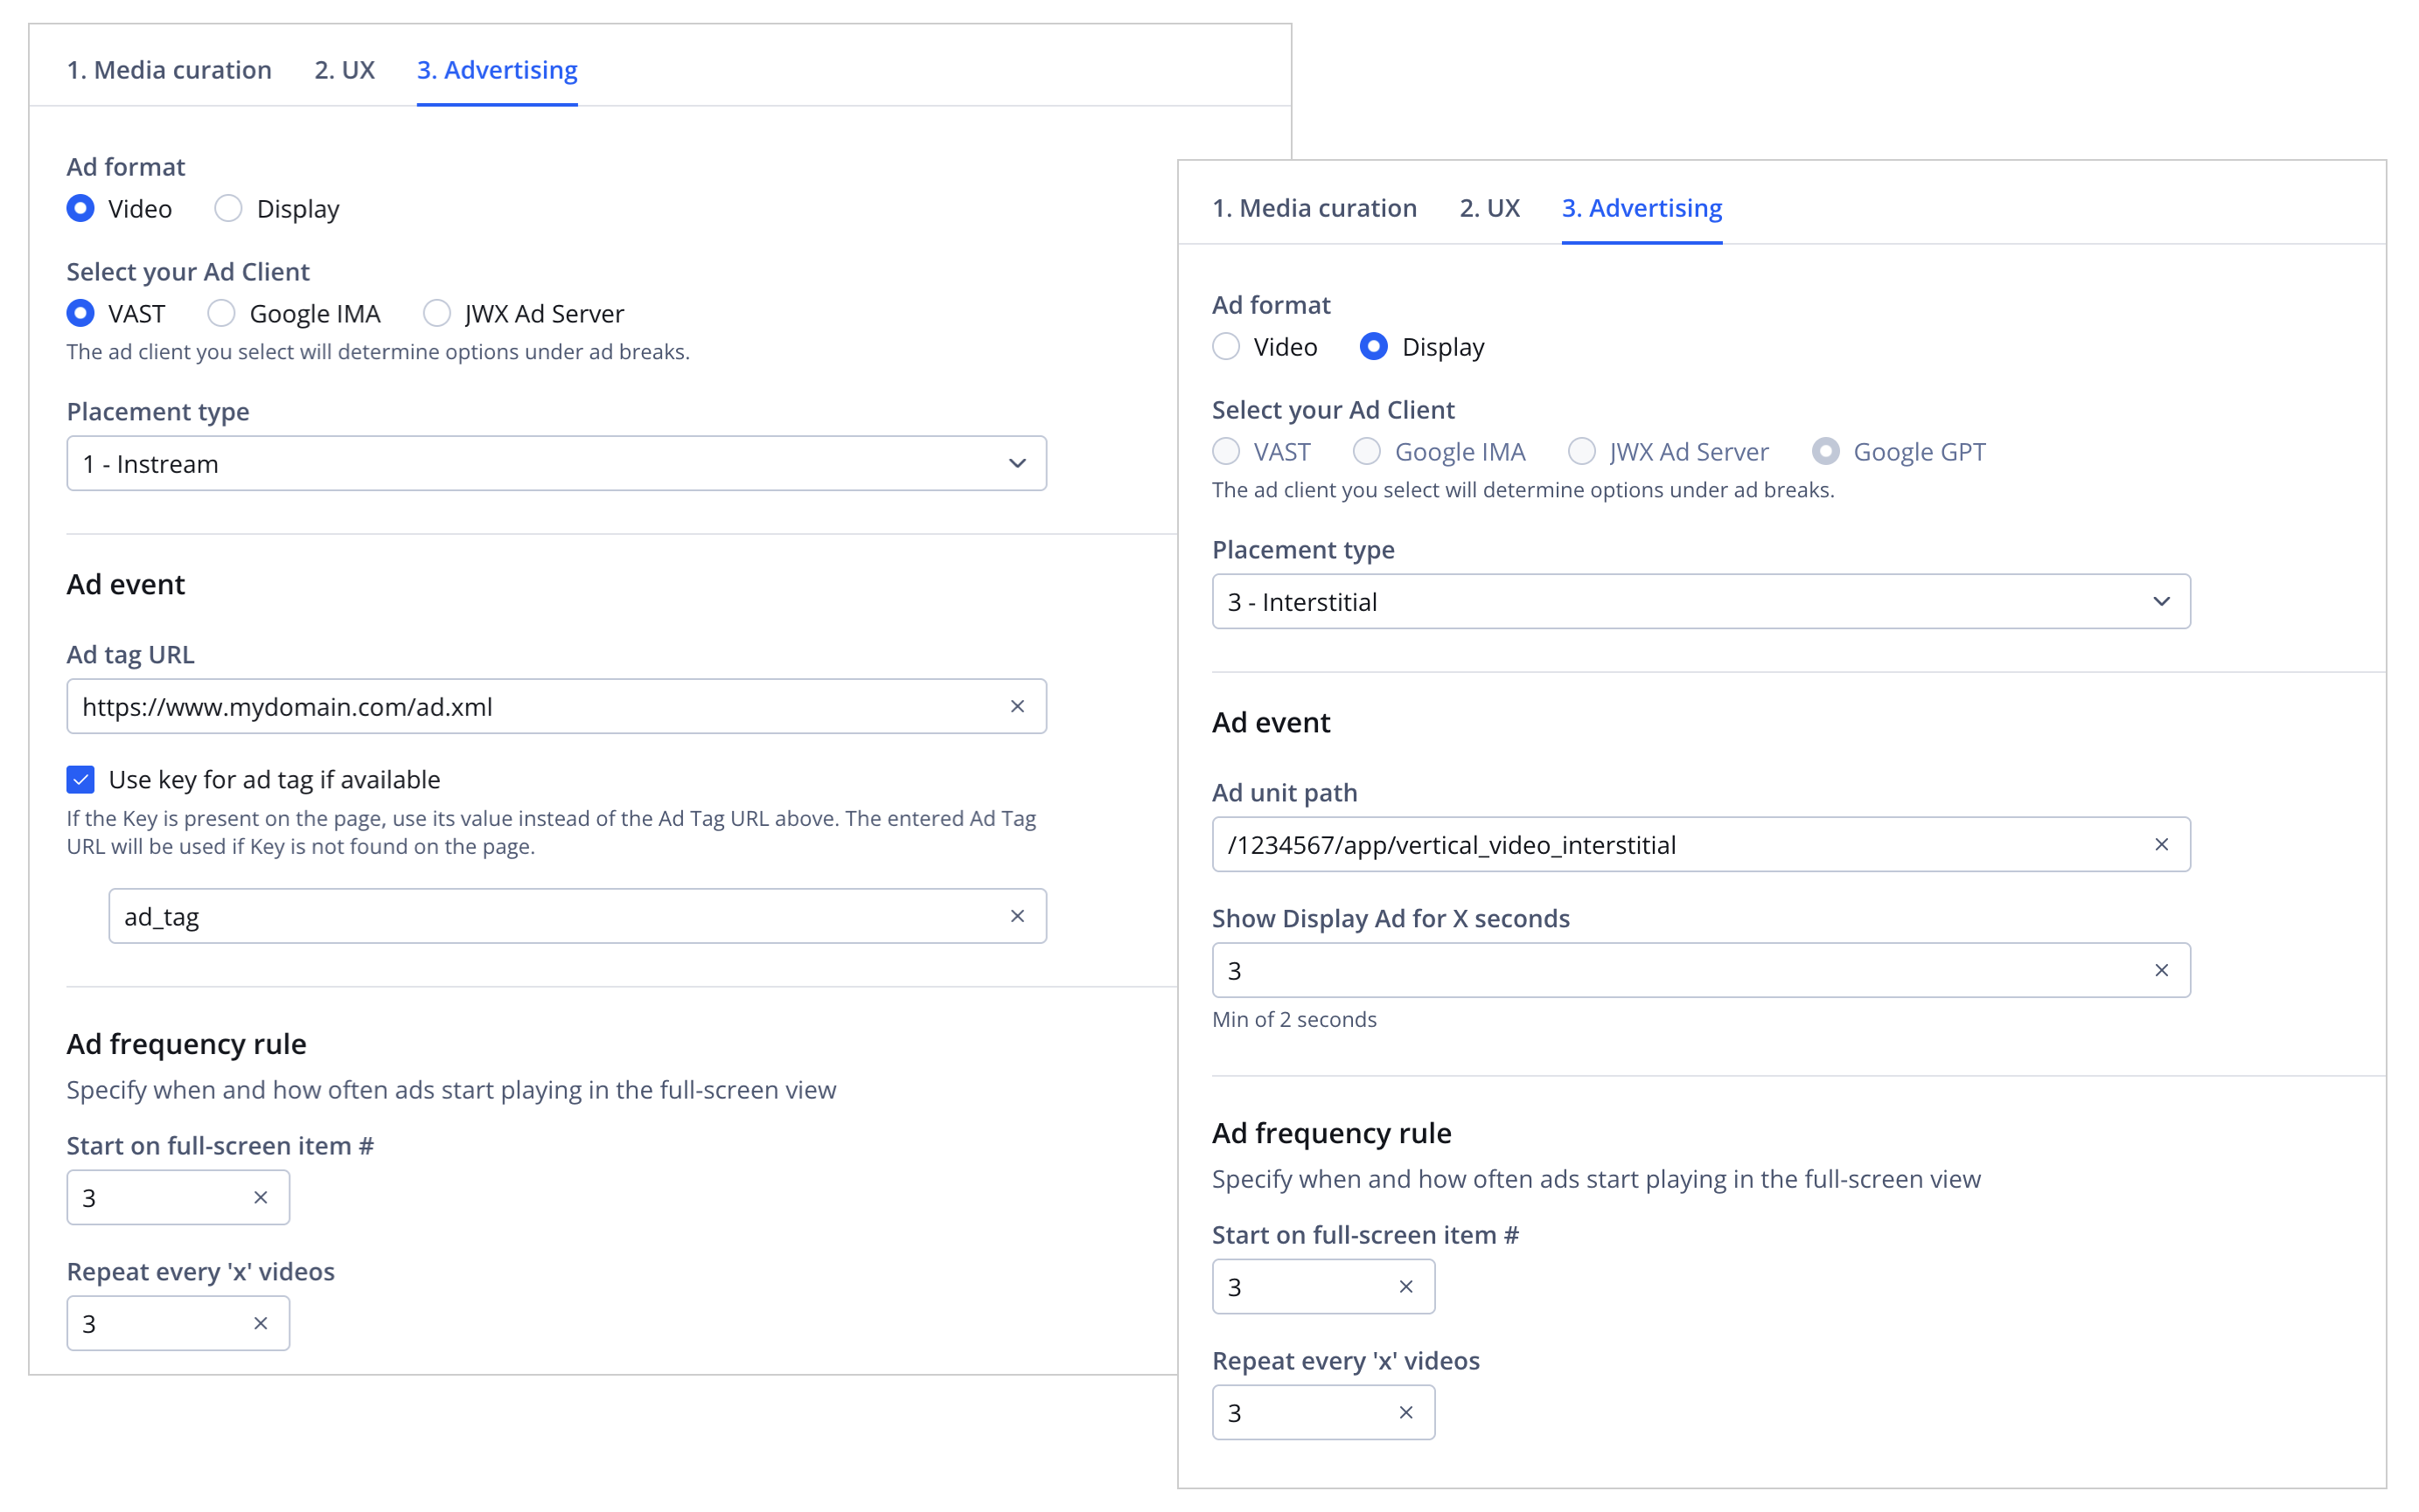2419x1512 pixels.
Task: Clear left panel Start on full-screen item value
Action: 260,1197
